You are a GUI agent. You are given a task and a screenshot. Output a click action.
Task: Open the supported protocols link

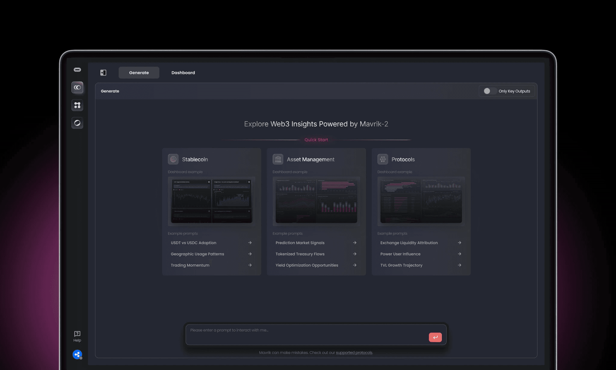tap(354, 353)
